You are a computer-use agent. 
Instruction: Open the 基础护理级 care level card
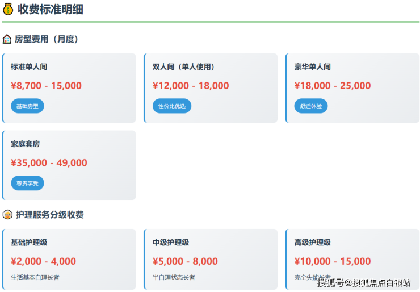[69, 258]
